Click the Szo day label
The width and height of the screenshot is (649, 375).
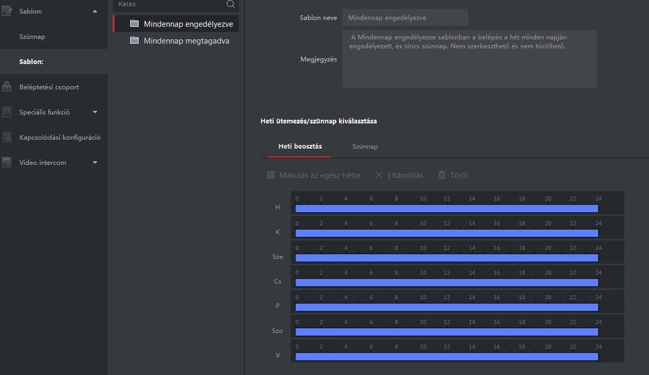pos(278,331)
